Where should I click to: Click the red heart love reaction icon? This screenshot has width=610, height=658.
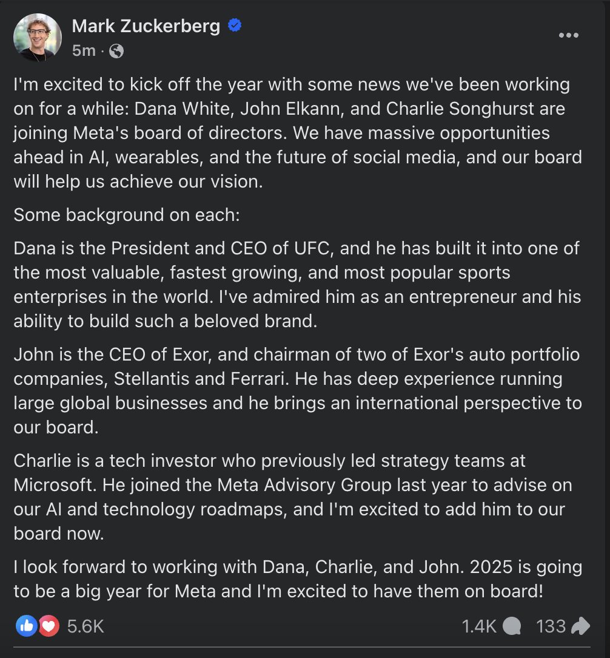pos(49,626)
